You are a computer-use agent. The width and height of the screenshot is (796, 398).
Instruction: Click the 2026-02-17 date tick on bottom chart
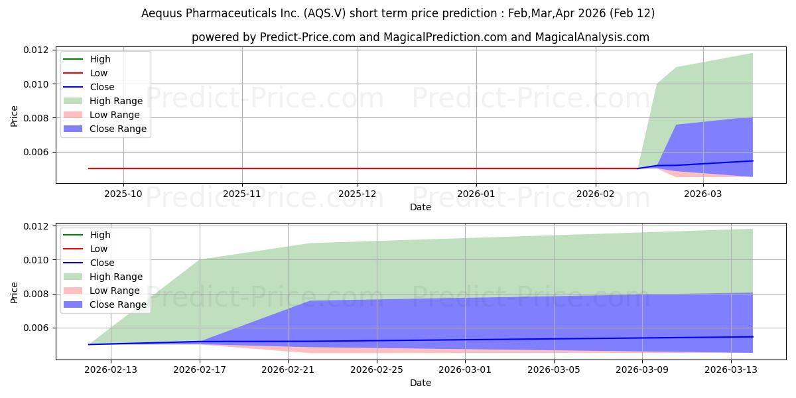pyautogui.click(x=200, y=369)
